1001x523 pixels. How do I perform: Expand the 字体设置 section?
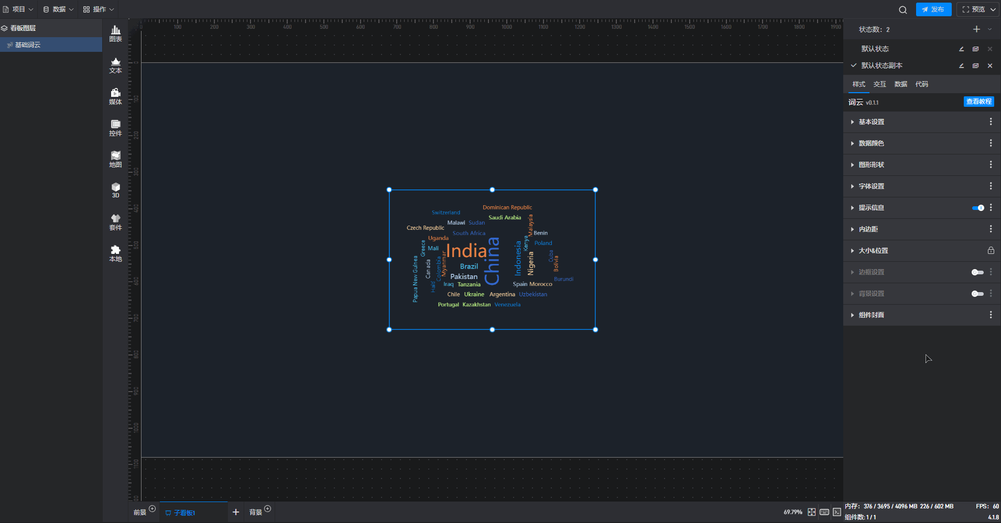[871, 186]
